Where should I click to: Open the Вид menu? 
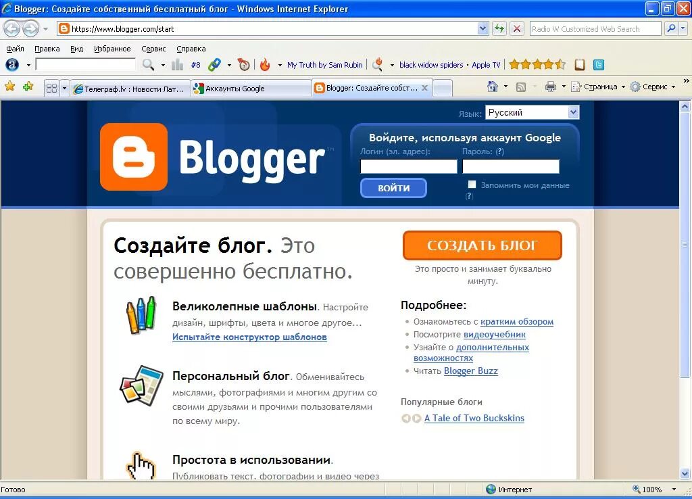pyautogui.click(x=77, y=49)
